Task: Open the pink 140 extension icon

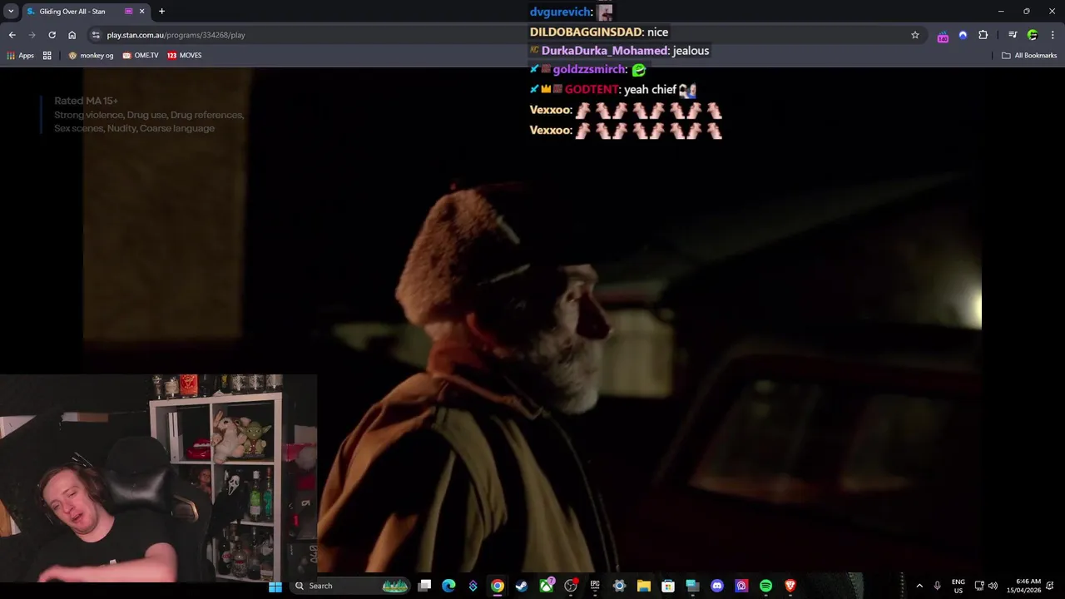Action: click(x=943, y=36)
